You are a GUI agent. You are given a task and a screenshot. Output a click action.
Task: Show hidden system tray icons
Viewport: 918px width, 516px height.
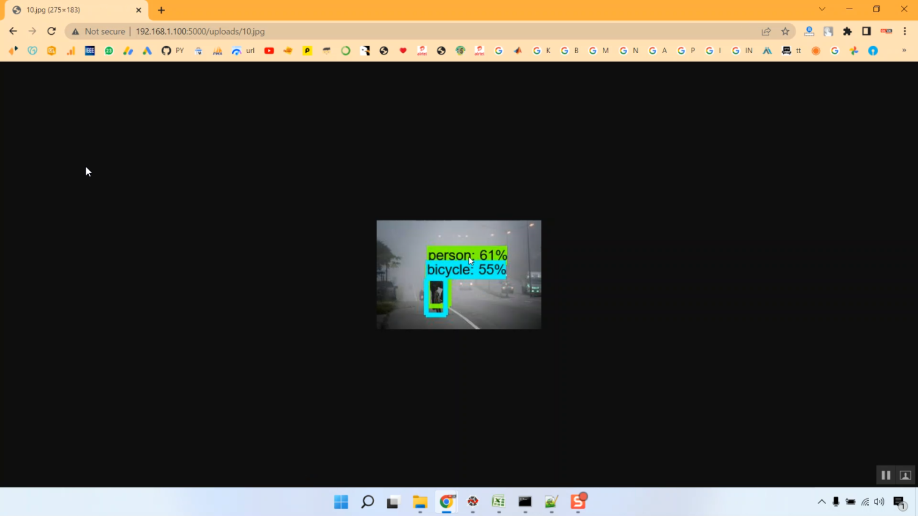click(821, 502)
